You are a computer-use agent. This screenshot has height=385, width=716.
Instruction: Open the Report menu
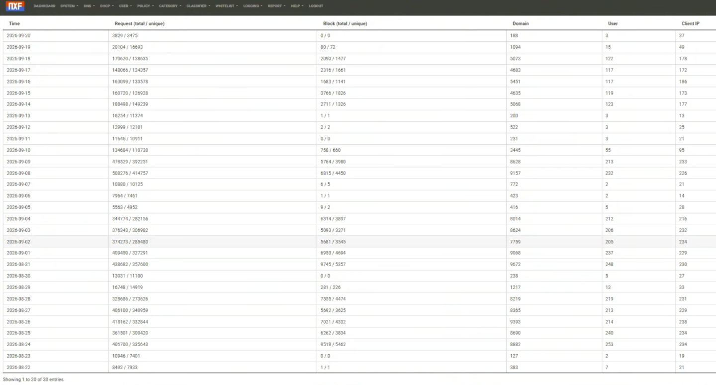point(276,6)
